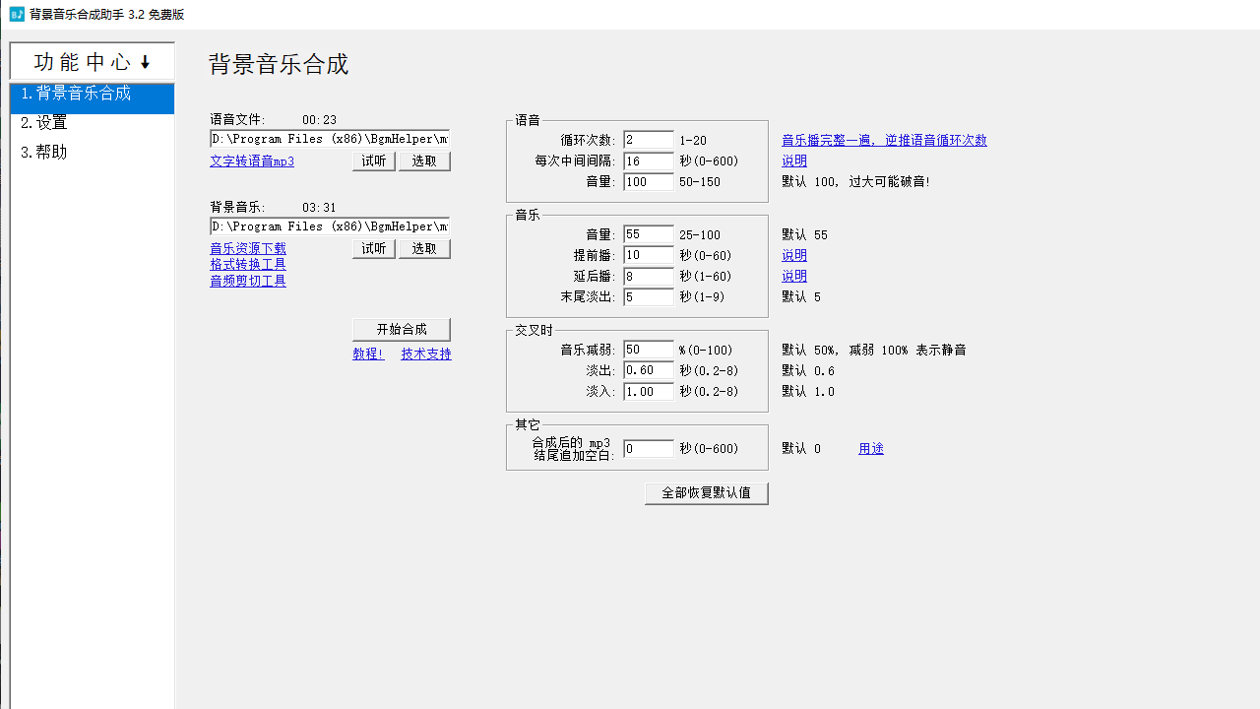Click the 提前播 input field
The image size is (1260, 709).
pos(649,255)
